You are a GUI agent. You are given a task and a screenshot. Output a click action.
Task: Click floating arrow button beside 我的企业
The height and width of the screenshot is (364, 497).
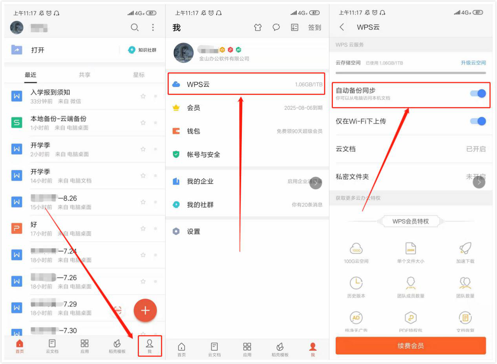pos(316,183)
